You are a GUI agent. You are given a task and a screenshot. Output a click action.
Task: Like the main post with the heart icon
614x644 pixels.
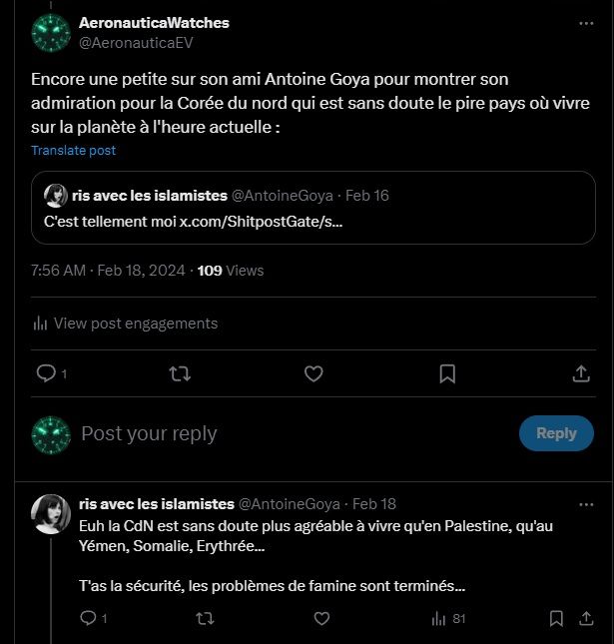[x=313, y=373]
